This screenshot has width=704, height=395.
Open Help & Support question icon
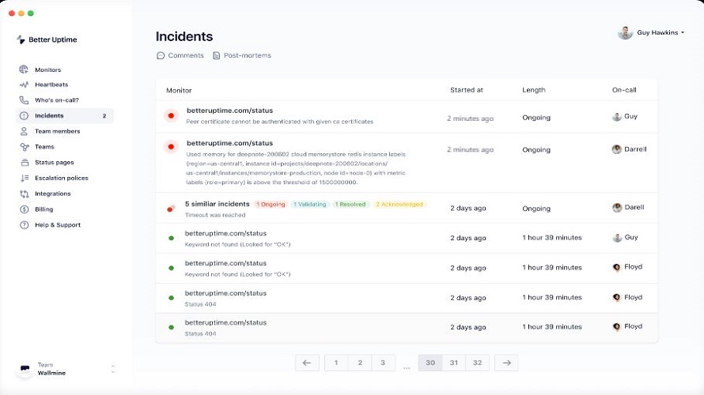[25, 225]
